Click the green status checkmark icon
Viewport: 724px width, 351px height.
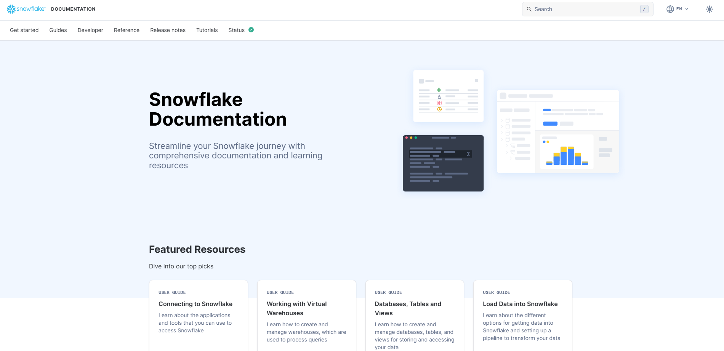251,30
